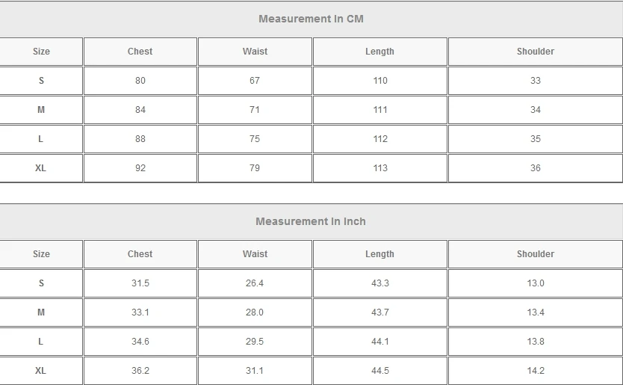Click the "Measurement In CM" table title
The width and height of the screenshot is (623, 385).
pyautogui.click(x=311, y=19)
